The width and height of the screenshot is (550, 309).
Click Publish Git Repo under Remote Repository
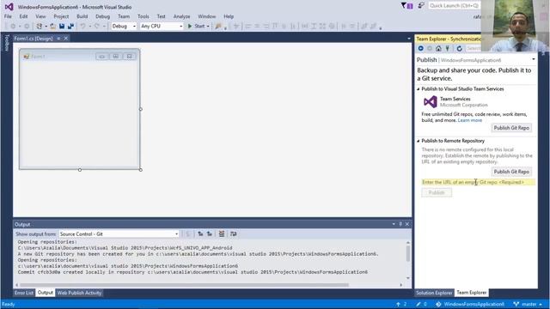pos(511,172)
